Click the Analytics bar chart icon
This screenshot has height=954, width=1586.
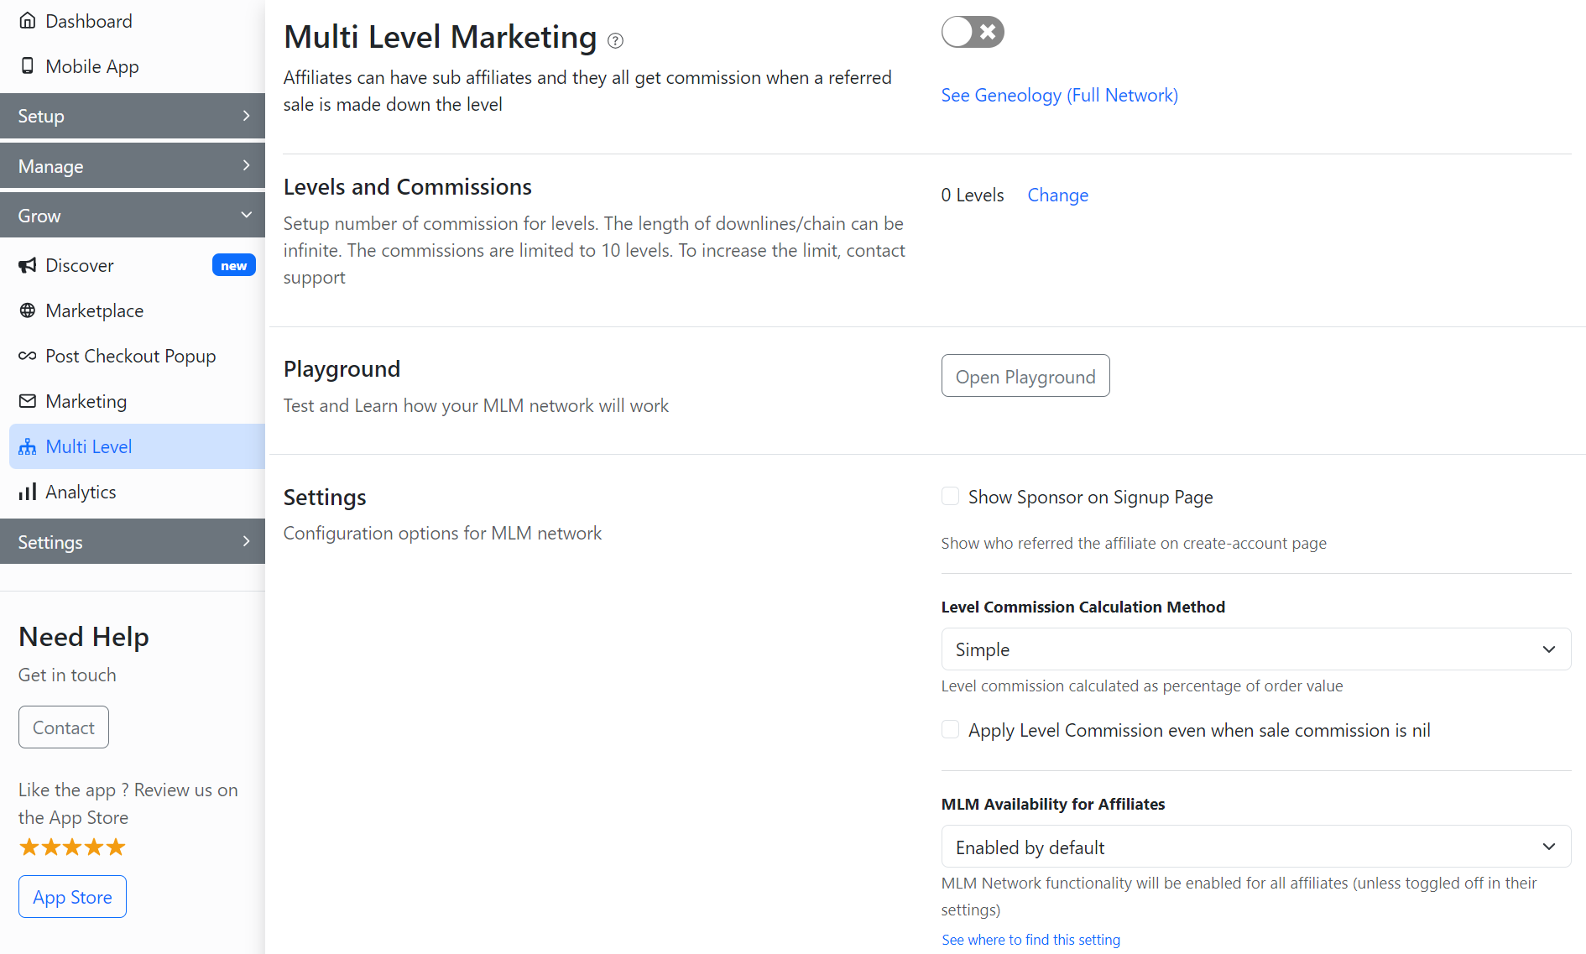click(28, 492)
